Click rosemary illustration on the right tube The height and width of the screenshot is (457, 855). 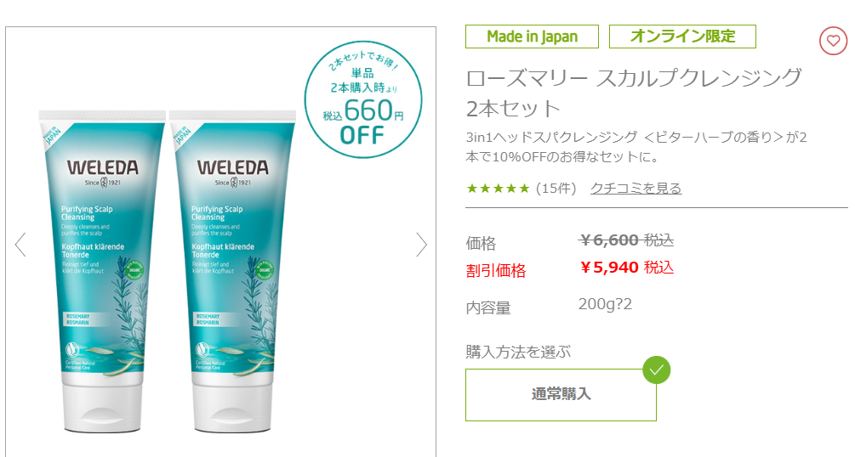(258, 316)
